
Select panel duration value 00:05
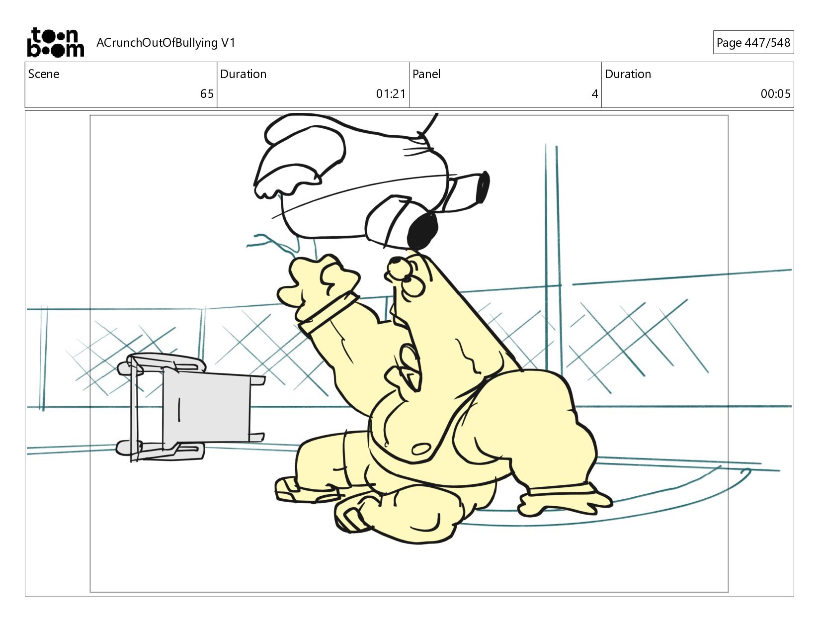(775, 94)
